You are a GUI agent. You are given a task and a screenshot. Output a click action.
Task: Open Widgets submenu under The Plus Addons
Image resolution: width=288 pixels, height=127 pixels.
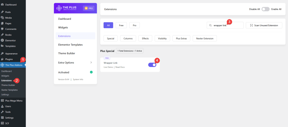5,76
